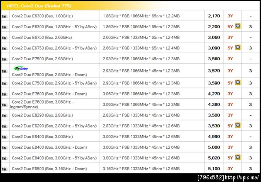The image size is (261, 182).
Task: Click camera icon for E7500 5Y by AServ
Action: tap(4, 83)
